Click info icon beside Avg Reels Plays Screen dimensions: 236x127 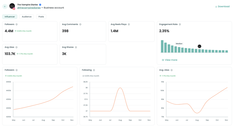click(129, 24)
